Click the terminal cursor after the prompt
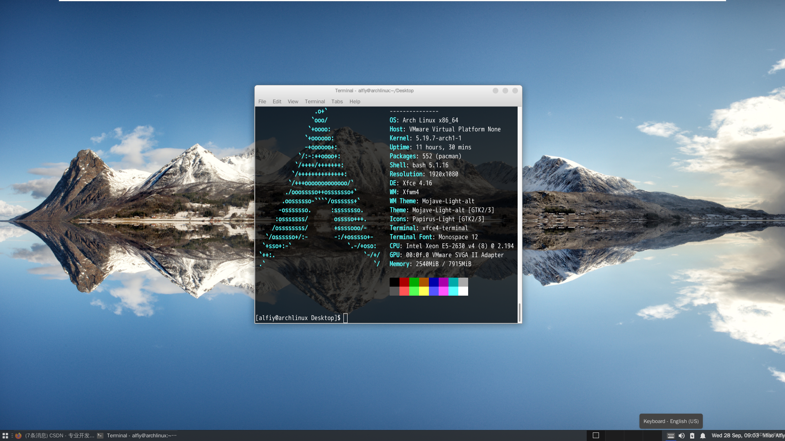The width and height of the screenshot is (785, 441). (345, 318)
